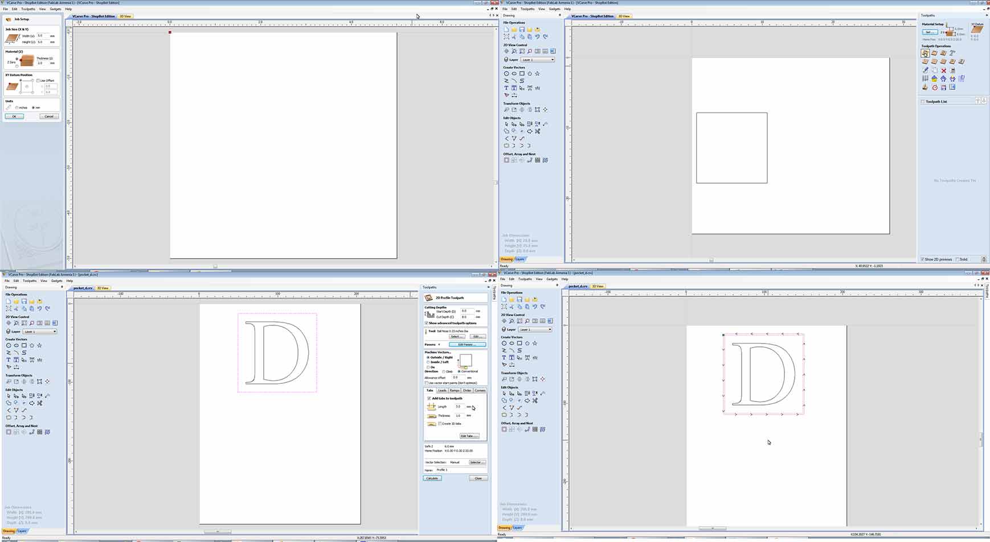Draw Polyline tool in the Profile Toolpath window
The height and width of the screenshot is (542, 990).
(x=9, y=353)
